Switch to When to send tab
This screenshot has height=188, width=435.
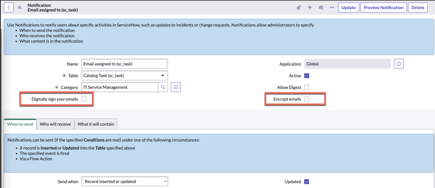(20, 124)
